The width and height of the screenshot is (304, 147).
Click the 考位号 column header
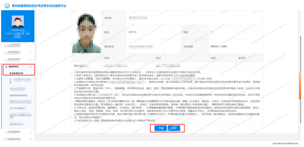249,58
